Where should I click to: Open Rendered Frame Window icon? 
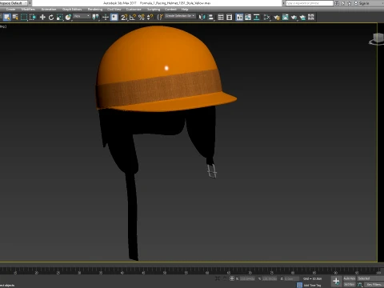[286, 18]
